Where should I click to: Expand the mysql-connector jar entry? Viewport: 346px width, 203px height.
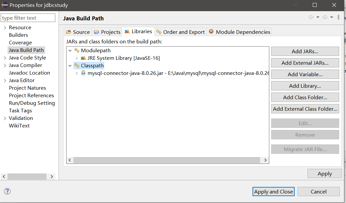tap(77, 73)
